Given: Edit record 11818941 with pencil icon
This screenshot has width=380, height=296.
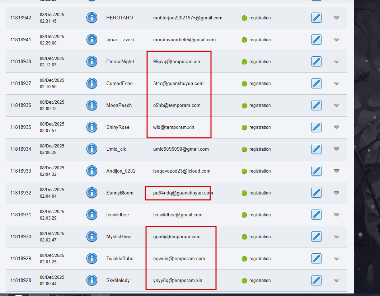Looking at the screenshot, I should point(316,39).
